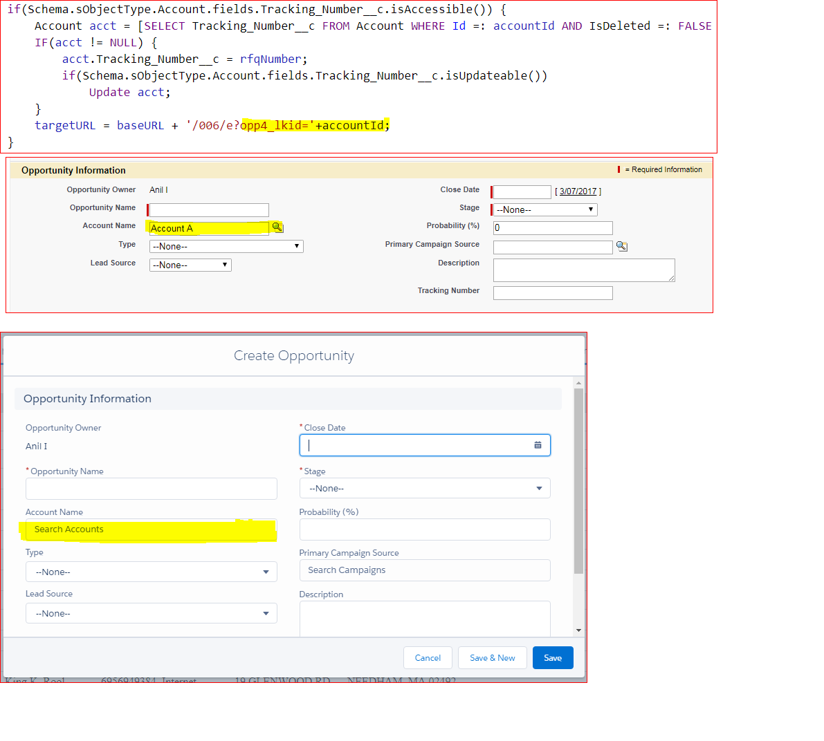Viewport: 824px width, 741px height.
Task: Open the Lead Source picklist in dialog
Action: pos(151,613)
